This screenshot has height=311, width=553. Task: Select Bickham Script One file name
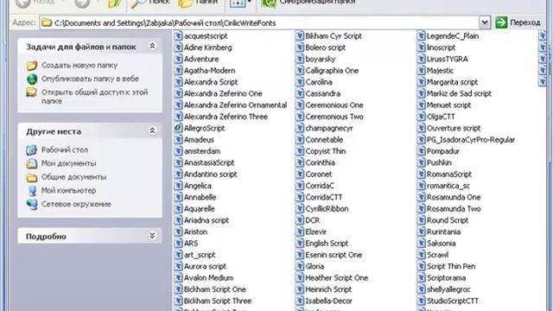[215, 289]
